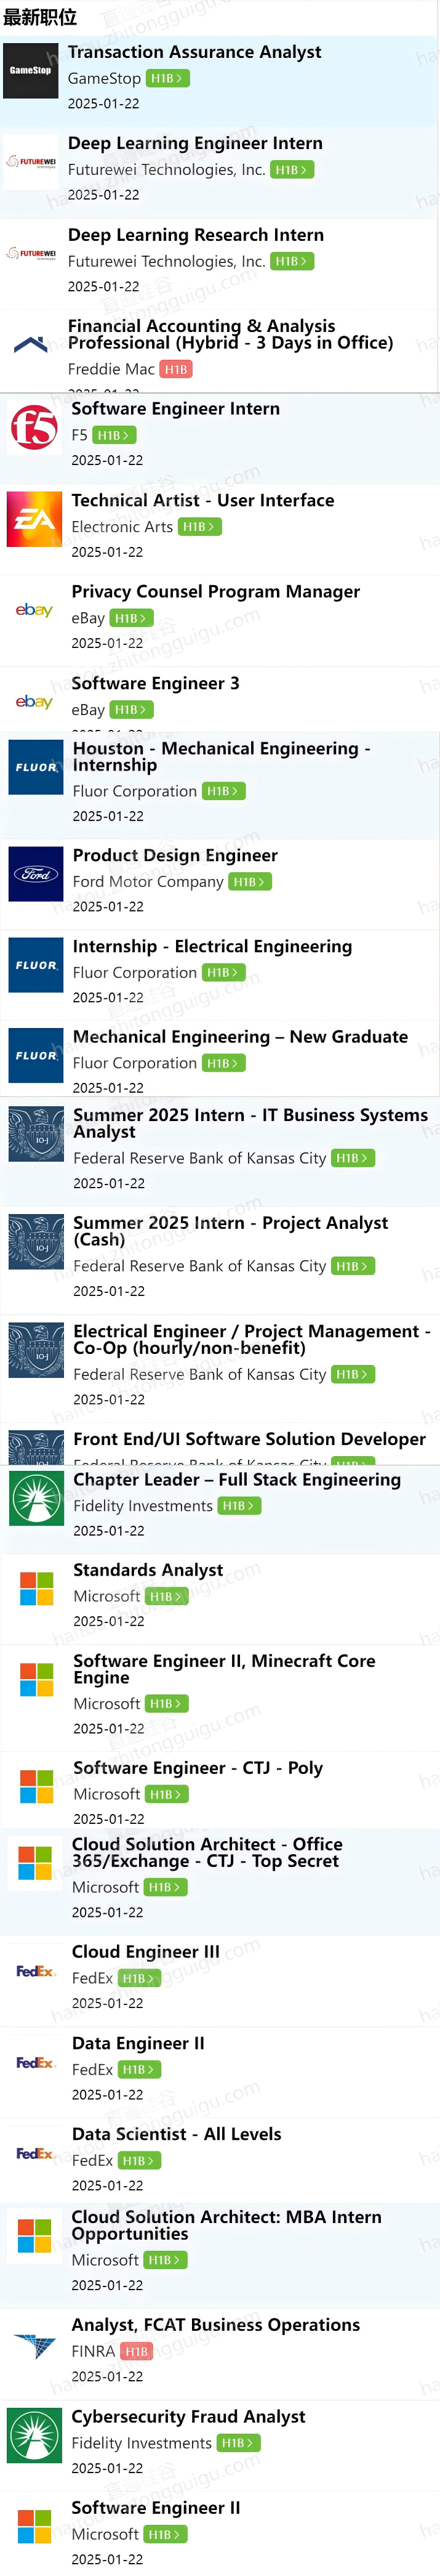Click the Electronic Arts logo

click(34, 519)
